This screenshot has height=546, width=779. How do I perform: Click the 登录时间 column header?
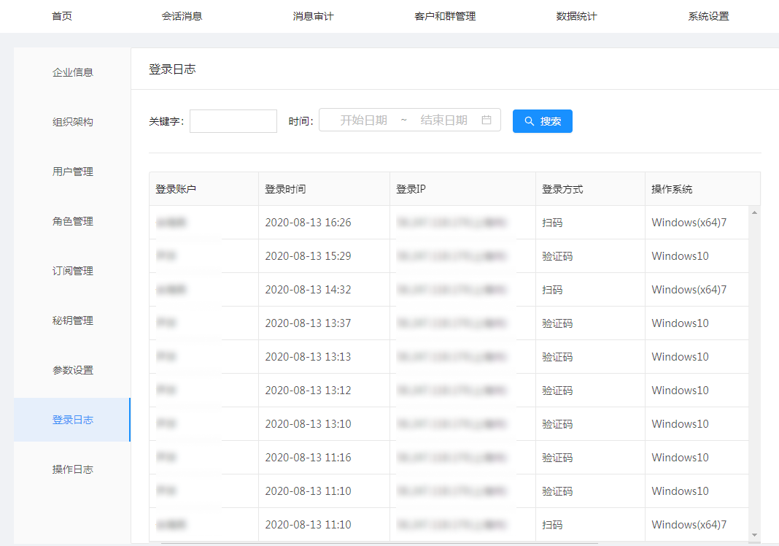click(x=285, y=189)
